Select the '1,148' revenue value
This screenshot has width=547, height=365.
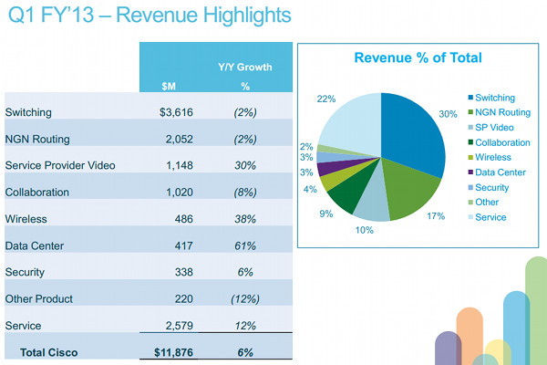(x=180, y=165)
